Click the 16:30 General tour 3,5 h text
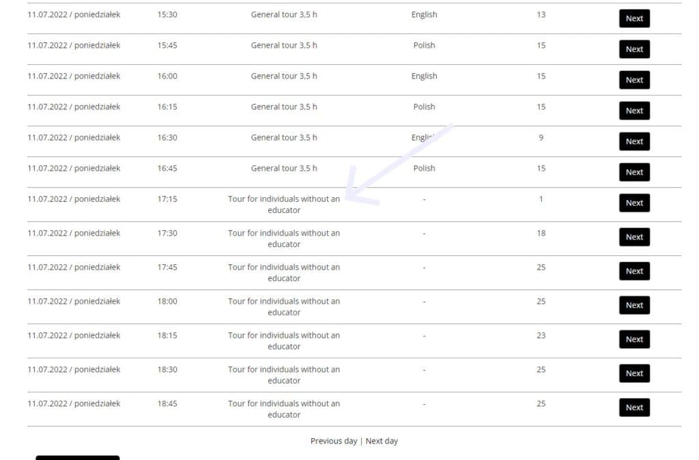Viewport: 699px width, 460px height. click(x=284, y=138)
